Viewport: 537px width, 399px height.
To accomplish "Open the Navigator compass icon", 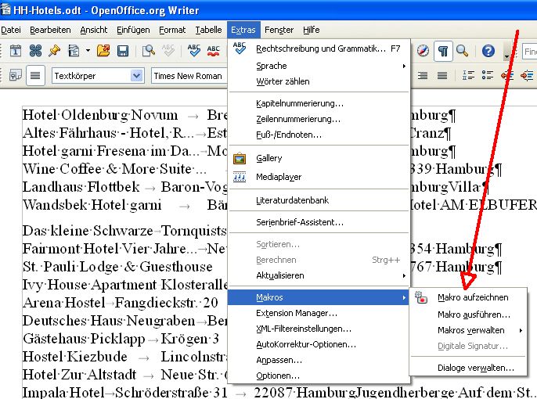I will tap(423, 51).
